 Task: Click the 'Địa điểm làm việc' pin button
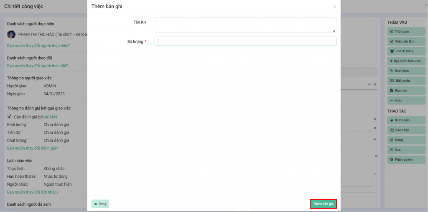pos(406,61)
